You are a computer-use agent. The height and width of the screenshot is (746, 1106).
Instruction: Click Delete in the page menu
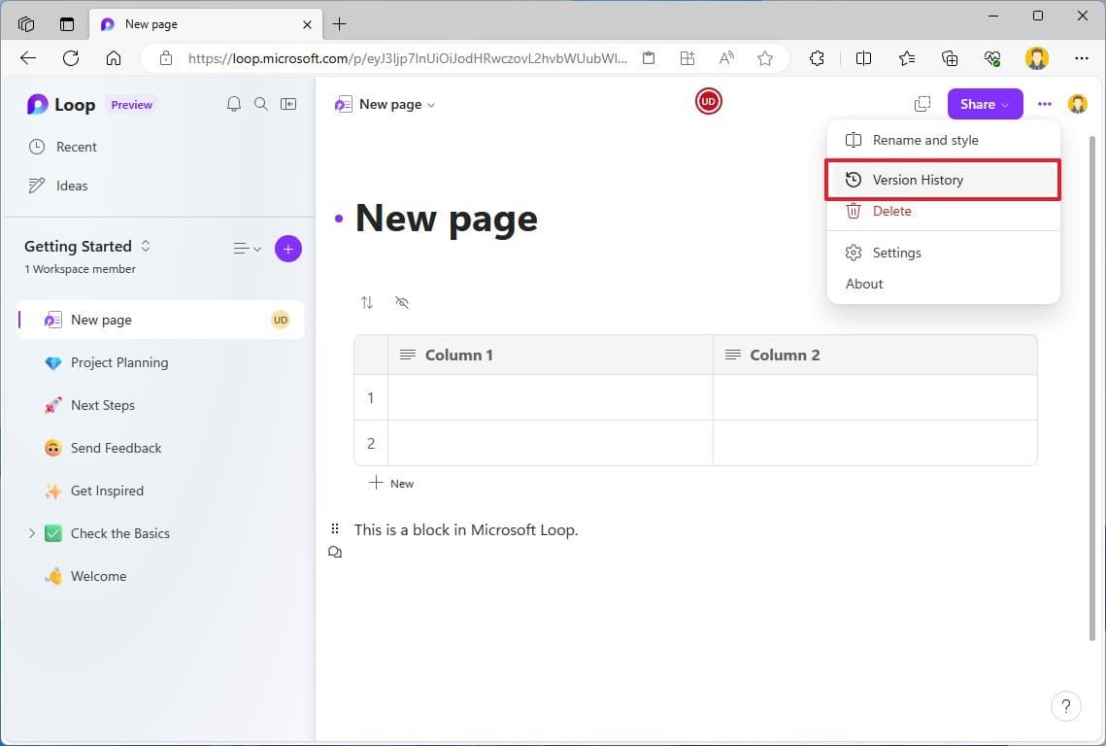891,211
